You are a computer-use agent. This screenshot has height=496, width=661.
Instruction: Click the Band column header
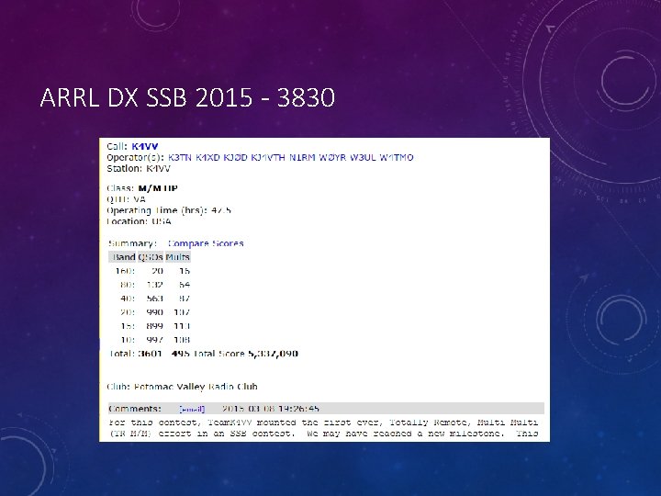[x=123, y=257]
